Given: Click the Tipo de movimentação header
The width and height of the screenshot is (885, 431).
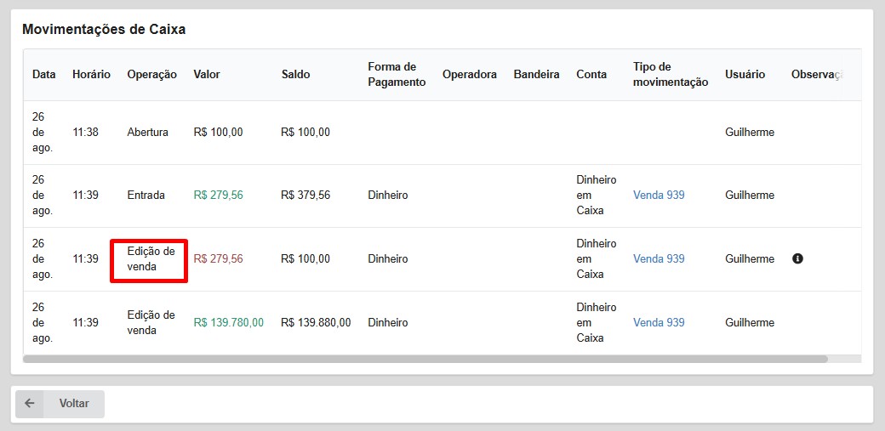Looking at the screenshot, I should (670, 74).
